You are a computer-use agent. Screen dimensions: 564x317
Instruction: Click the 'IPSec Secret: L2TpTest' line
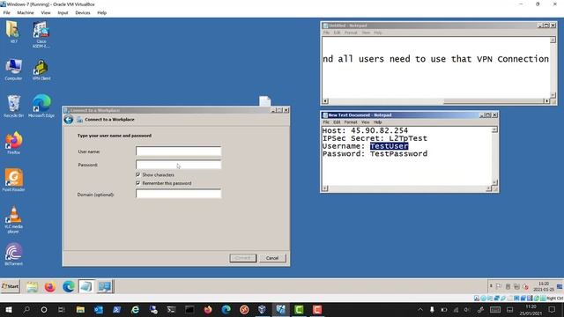[x=375, y=138]
